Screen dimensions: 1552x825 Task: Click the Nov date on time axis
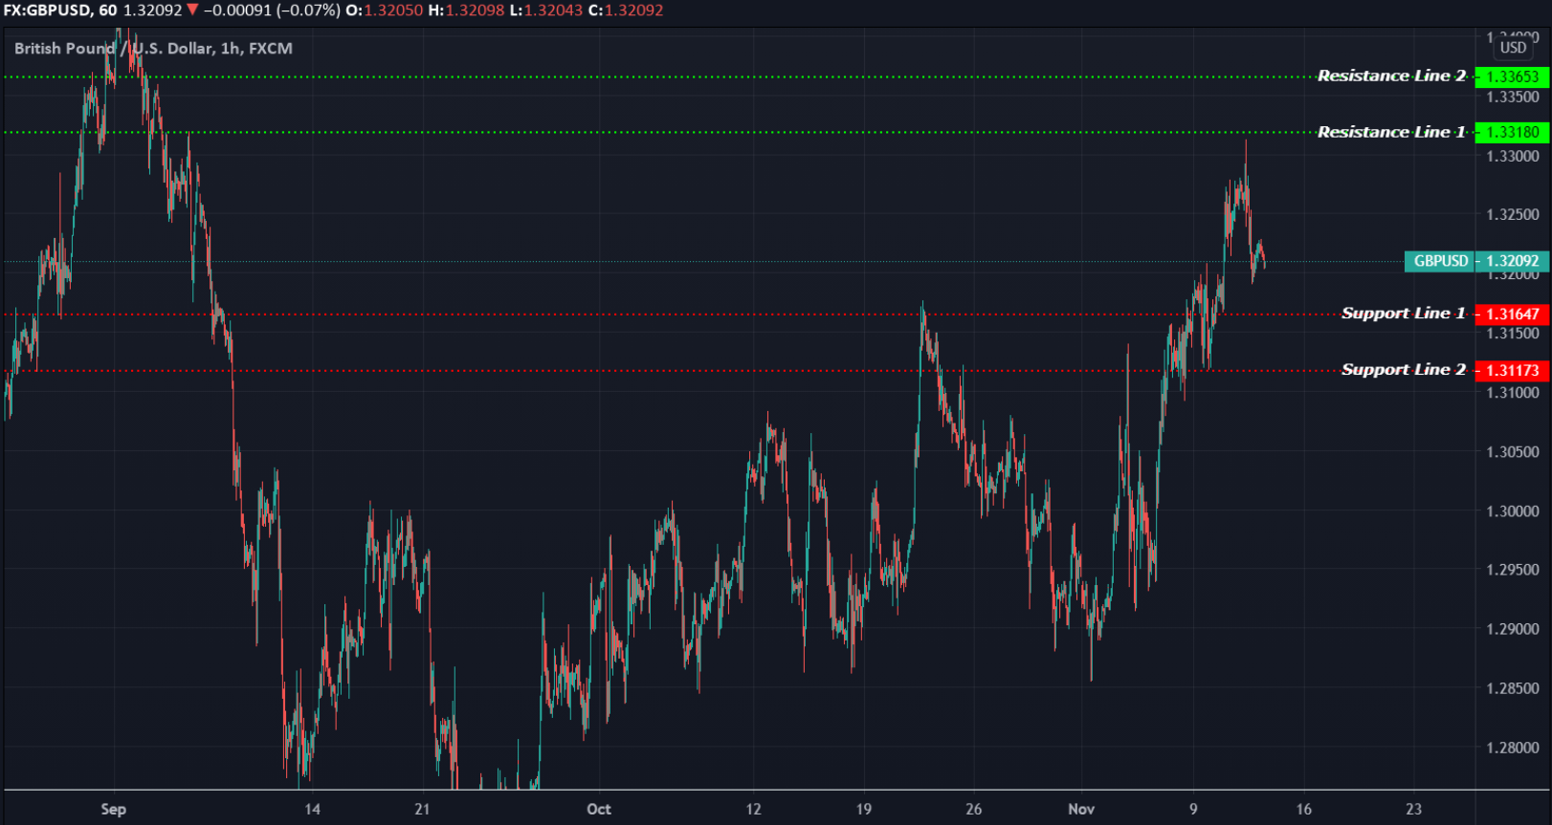click(x=1081, y=809)
